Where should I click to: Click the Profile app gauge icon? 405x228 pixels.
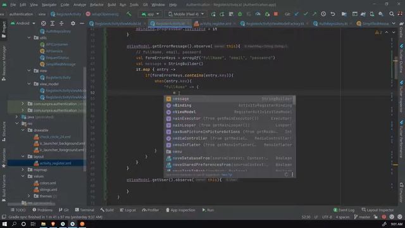258,14
